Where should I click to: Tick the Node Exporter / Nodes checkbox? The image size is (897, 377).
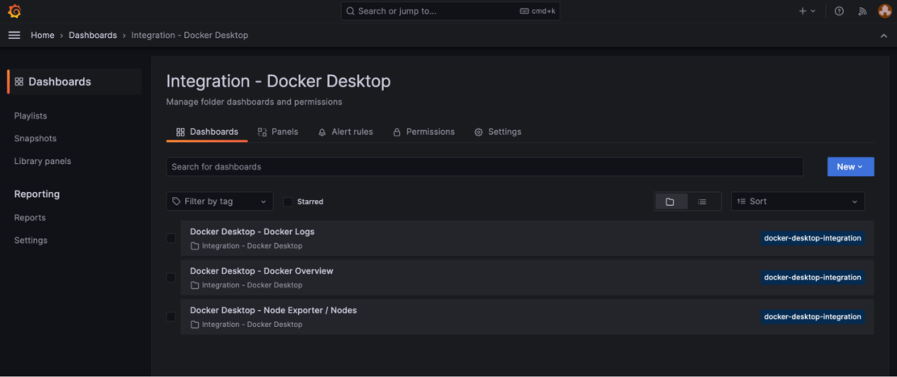pos(171,317)
